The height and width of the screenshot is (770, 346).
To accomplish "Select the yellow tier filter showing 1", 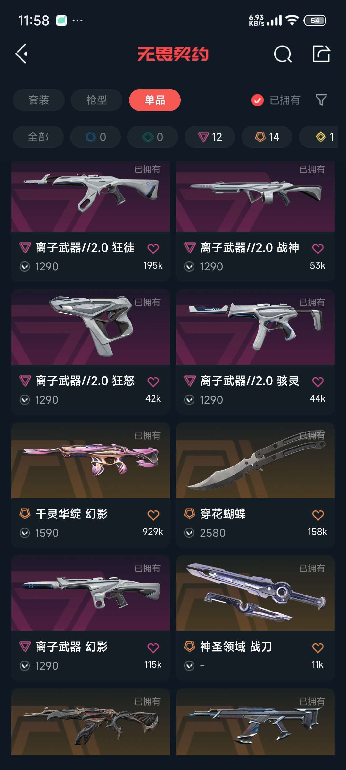I will [x=318, y=137].
